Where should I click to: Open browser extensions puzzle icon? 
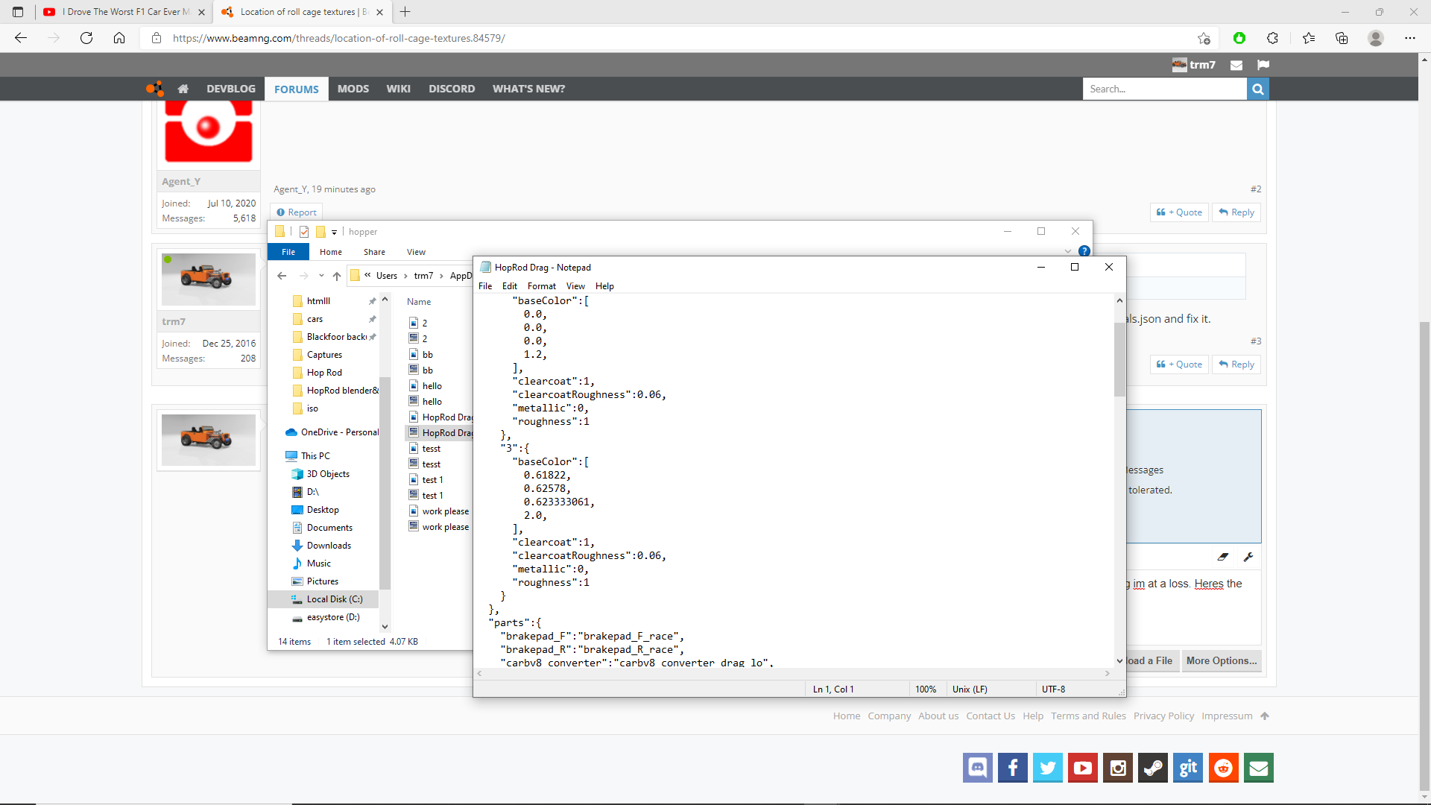[x=1272, y=38]
